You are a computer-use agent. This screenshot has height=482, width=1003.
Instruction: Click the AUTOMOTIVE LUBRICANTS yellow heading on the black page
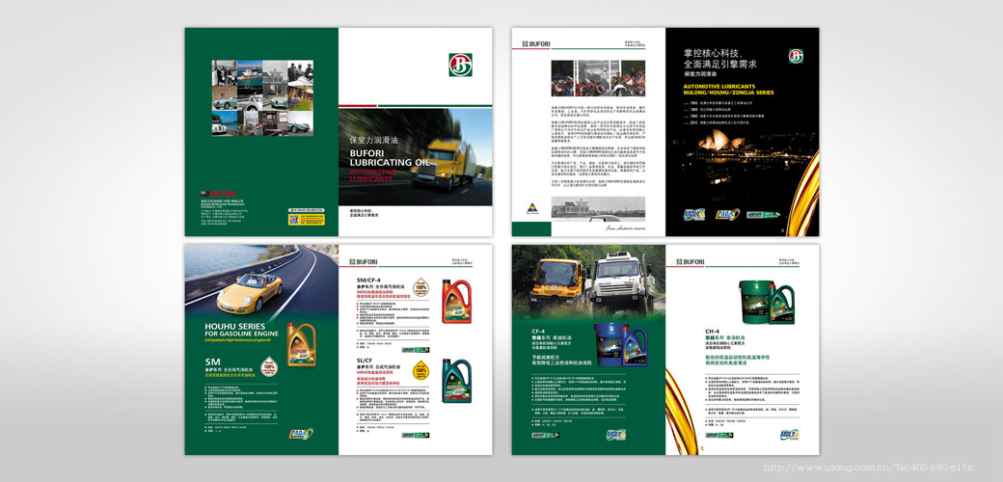coord(729,87)
